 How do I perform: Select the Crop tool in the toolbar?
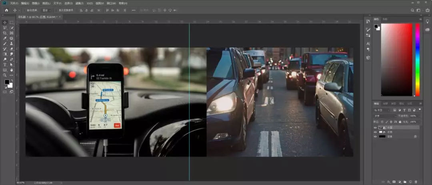pyautogui.click(x=5, y=33)
